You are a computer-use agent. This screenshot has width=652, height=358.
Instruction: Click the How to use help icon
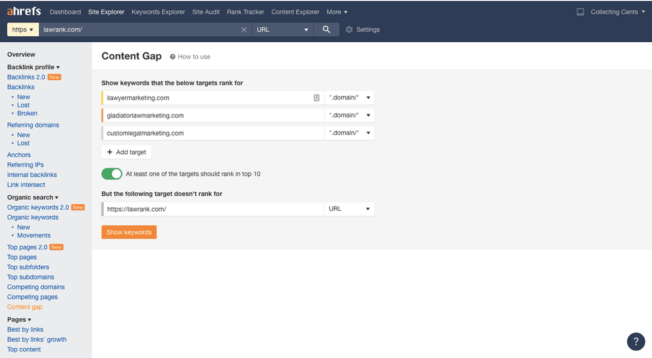(x=173, y=57)
